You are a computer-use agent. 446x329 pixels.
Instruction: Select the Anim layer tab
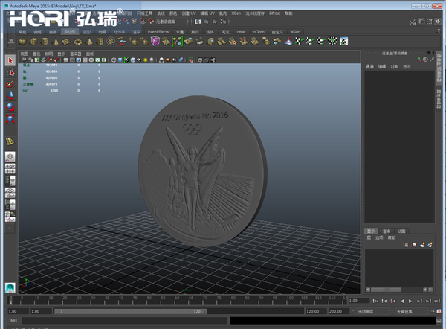pos(401,231)
